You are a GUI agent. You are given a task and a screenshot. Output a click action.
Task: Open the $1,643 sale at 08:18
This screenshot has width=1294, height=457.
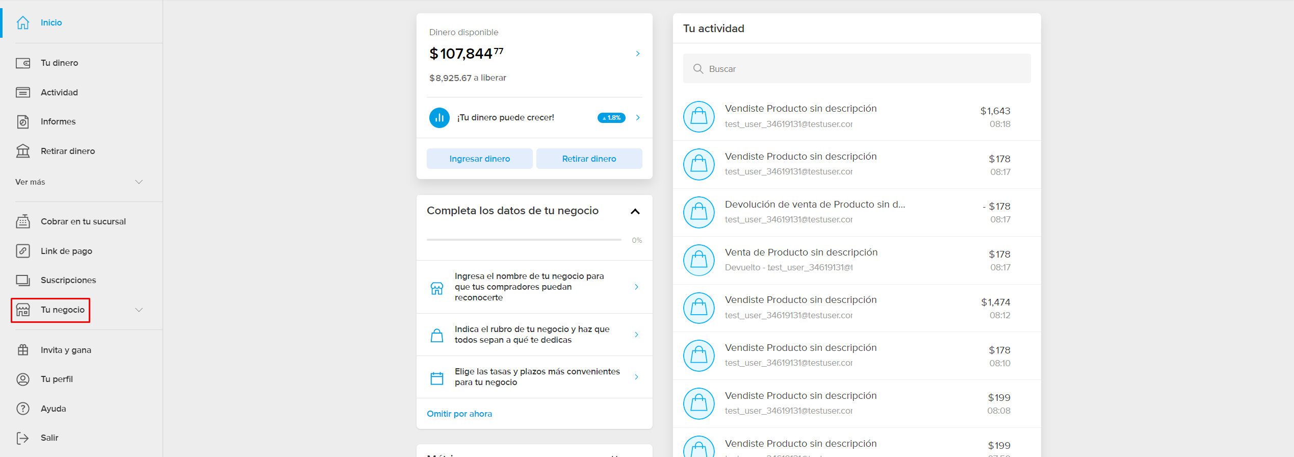coord(857,116)
